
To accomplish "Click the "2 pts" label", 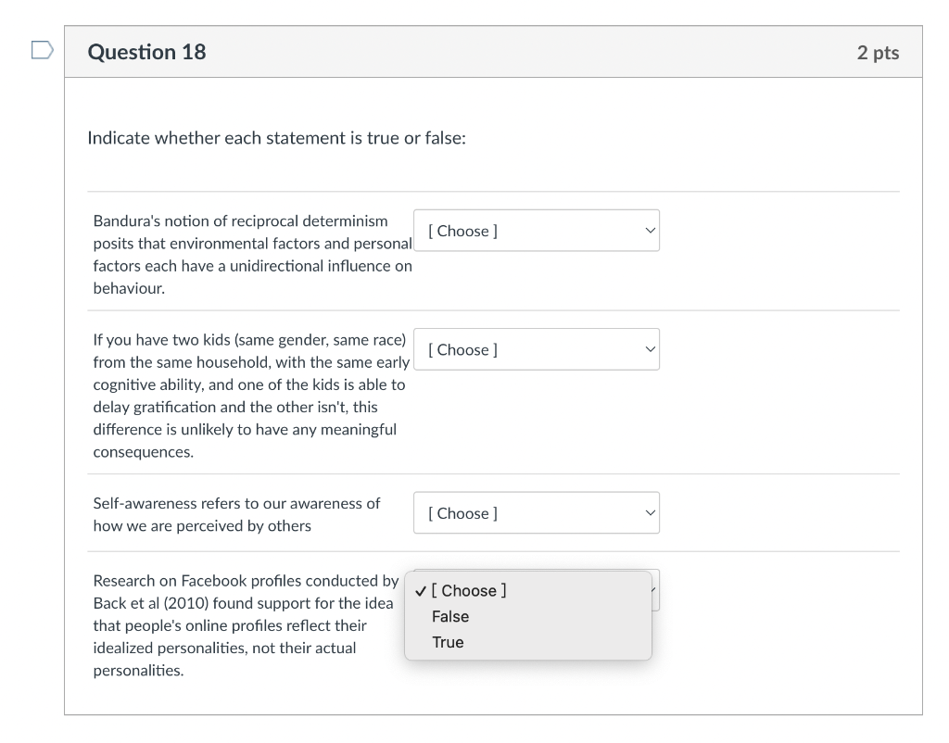I will (879, 52).
